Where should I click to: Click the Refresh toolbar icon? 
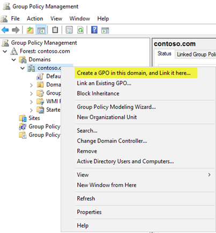tap(80, 30)
